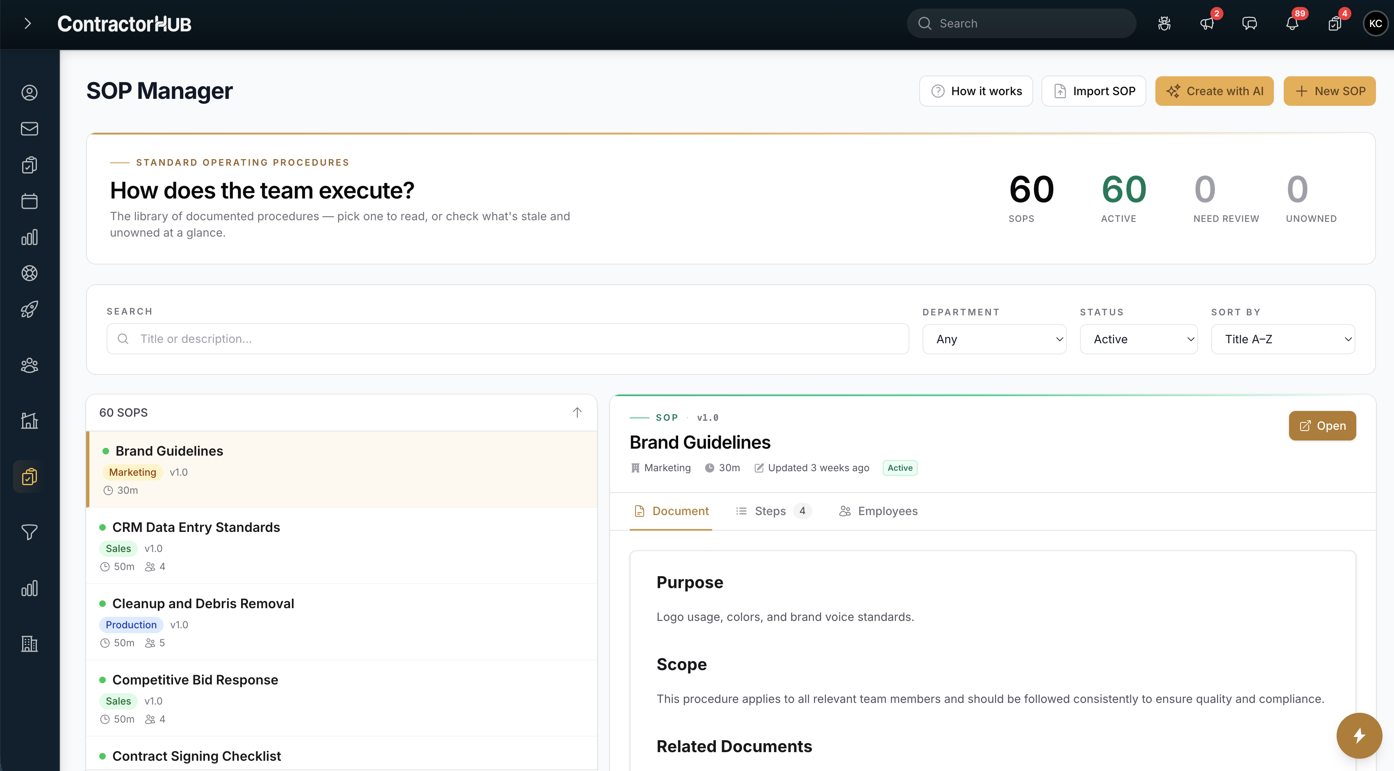This screenshot has height=771, width=1394.
Task: Open the KC user avatar menu
Action: [x=1376, y=24]
